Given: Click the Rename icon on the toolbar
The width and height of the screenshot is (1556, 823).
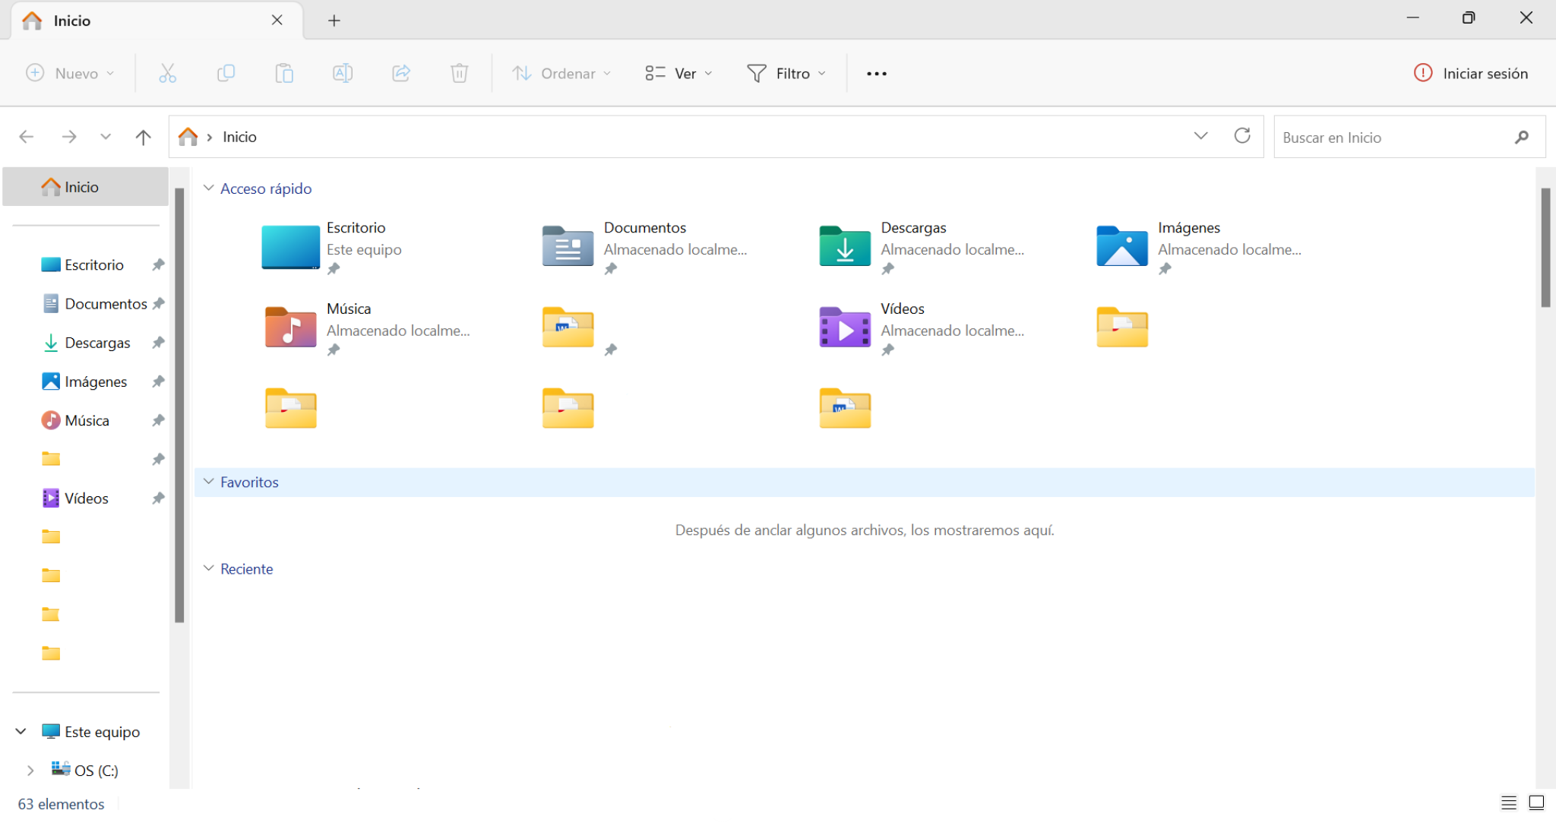Looking at the screenshot, I should 342,73.
